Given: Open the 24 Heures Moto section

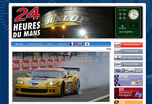Looking at the screenshot, I should (128, 51).
